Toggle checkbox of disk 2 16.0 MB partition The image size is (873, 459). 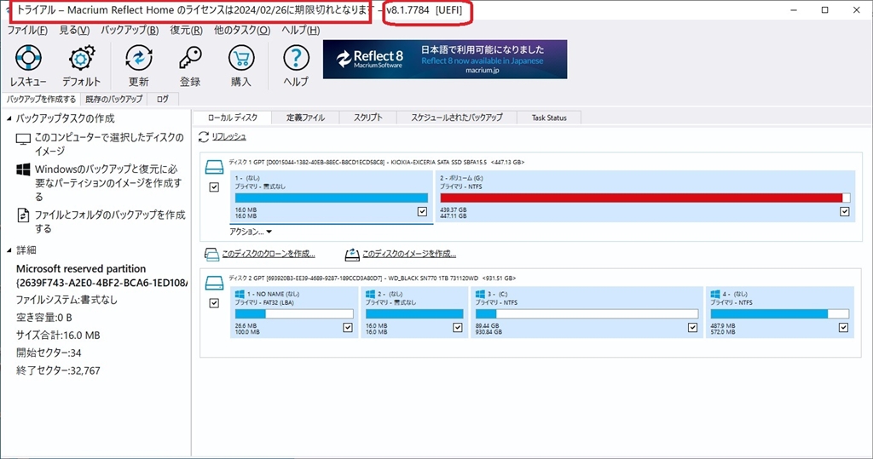pos(458,328)
